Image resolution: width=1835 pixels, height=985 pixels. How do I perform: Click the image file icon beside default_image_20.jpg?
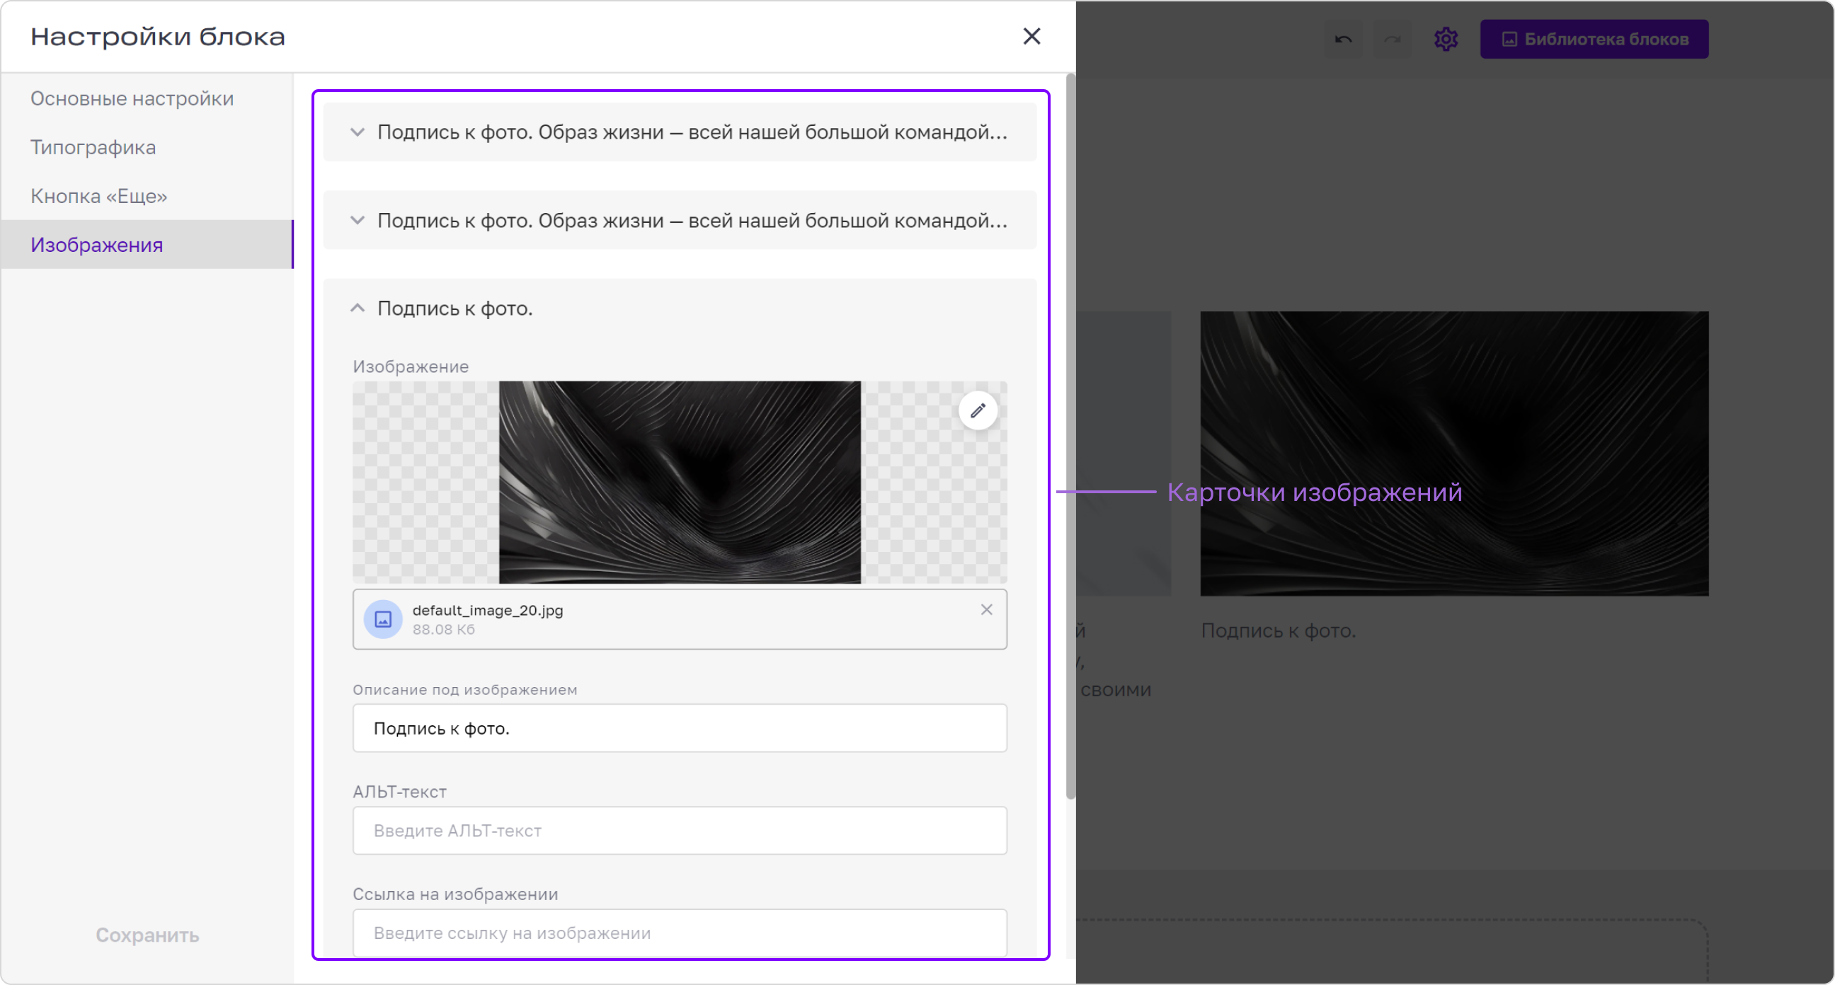pos(383,619)
